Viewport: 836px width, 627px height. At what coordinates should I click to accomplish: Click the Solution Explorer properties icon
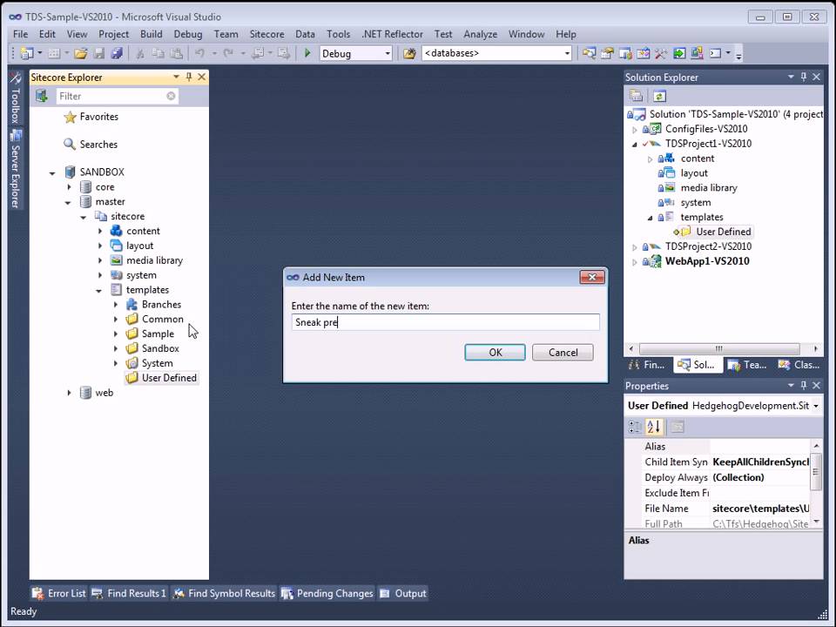coord(636,96)
